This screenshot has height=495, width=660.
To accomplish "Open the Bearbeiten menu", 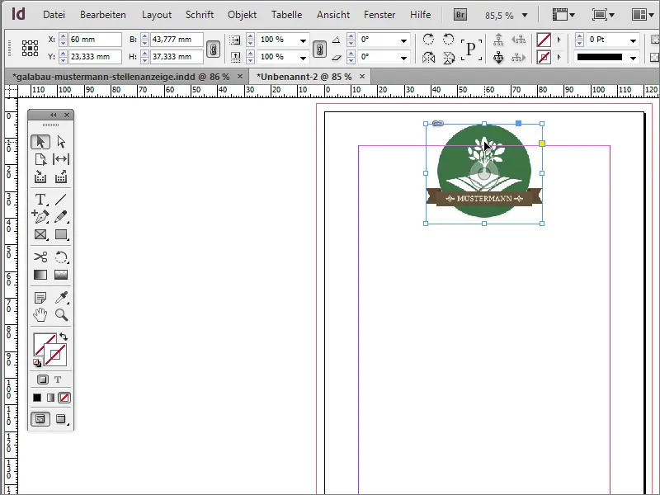I will click(103, 15).
